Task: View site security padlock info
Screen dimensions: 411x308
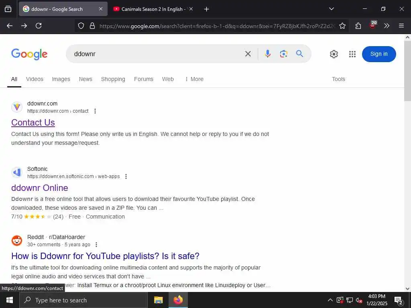Action: click(x=92, y=26)
